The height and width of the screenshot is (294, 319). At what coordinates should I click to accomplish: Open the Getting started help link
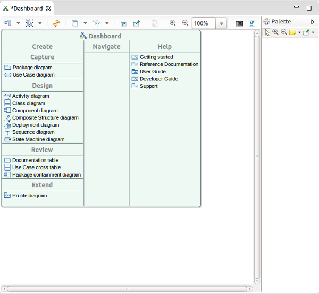[156, 57]
